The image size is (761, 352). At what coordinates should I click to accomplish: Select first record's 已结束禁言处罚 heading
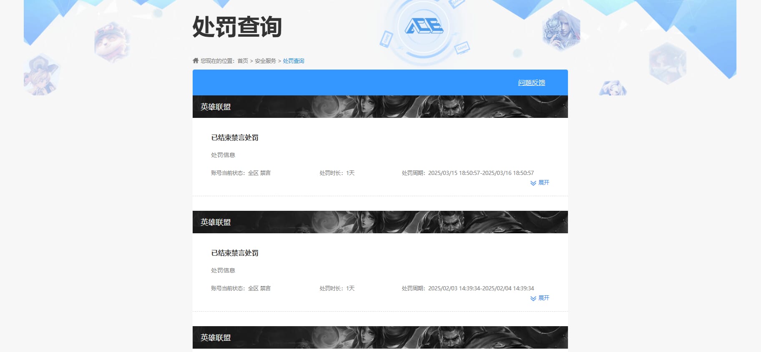tap(235, 137)
